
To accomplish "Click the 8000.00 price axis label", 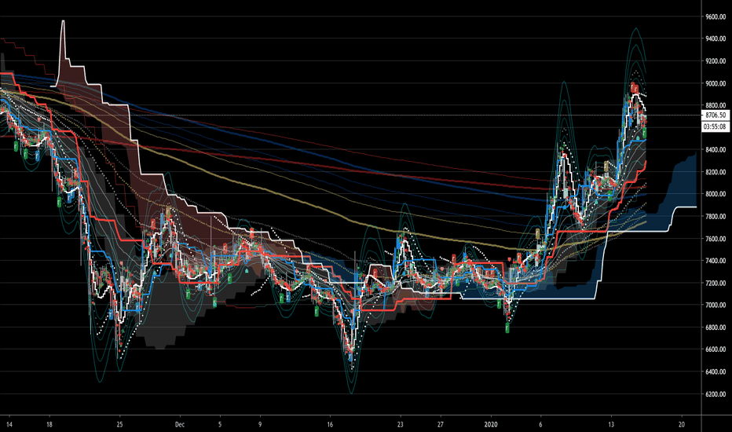I will [x=716, y=194].
